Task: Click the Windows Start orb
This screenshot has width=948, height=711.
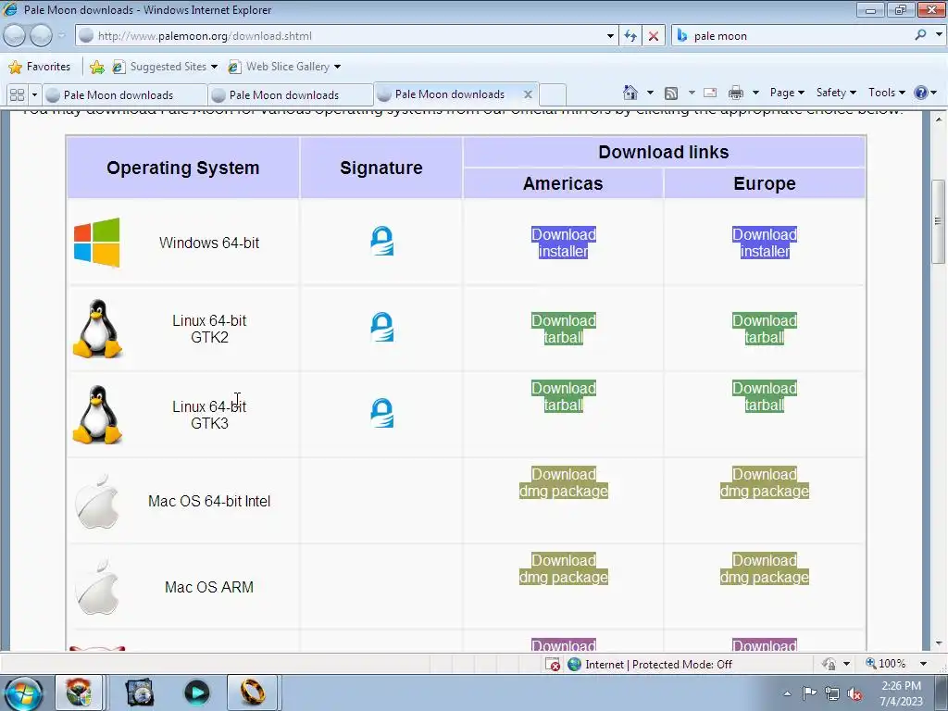Action: point(23,692)
